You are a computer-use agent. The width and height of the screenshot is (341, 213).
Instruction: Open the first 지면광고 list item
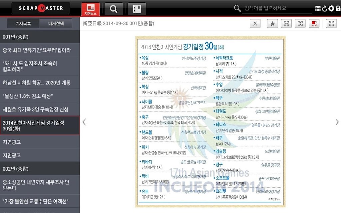(40, 142)
